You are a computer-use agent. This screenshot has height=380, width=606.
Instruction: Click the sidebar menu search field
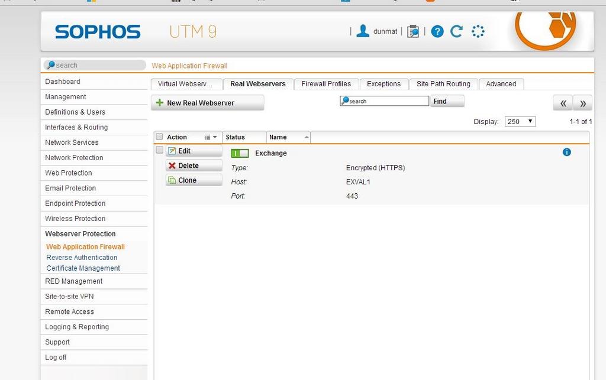pyautogui.click(x=95, y=65)
